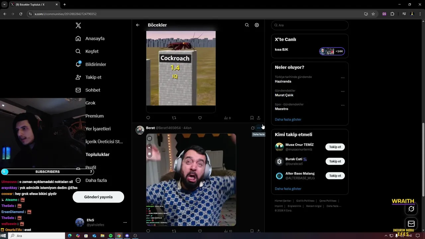Screen dimensions: 425x239
Task: Repost Berat's post
Action: [174, 231]
